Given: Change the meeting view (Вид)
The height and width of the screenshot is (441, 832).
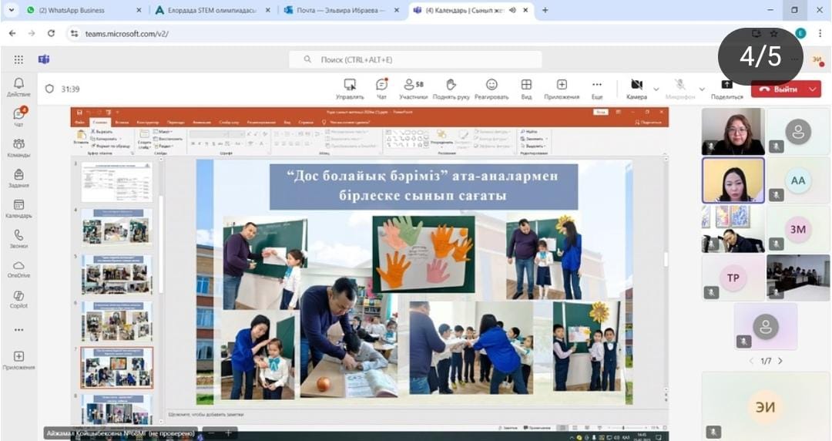Looking at the screenshot, I should point(526,88).
